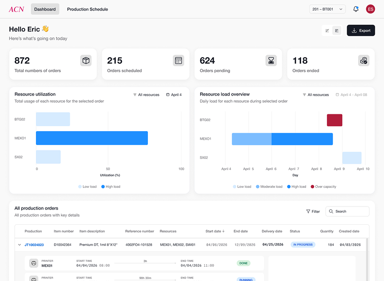384x281 pixels.
Task: Click the IN PROGRESS status badge
Action: 303,245
